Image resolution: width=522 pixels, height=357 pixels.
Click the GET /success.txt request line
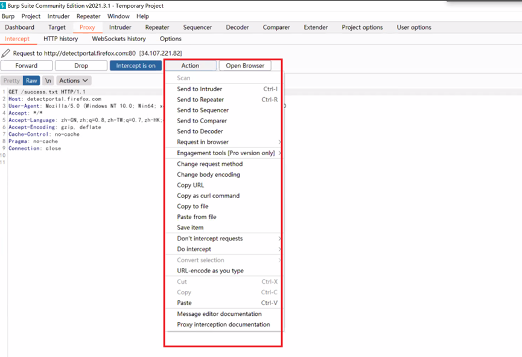47,92
